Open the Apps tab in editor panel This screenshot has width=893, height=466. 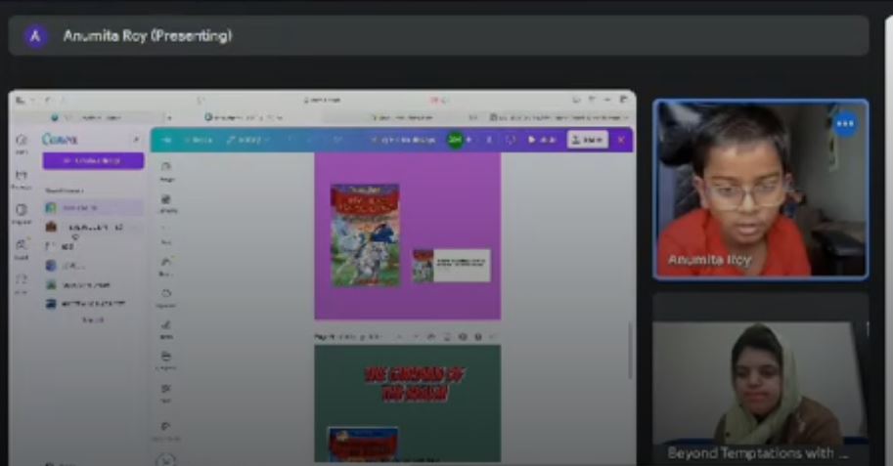(166, 392)
